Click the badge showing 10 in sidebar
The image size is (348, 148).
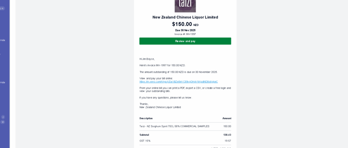3,122
